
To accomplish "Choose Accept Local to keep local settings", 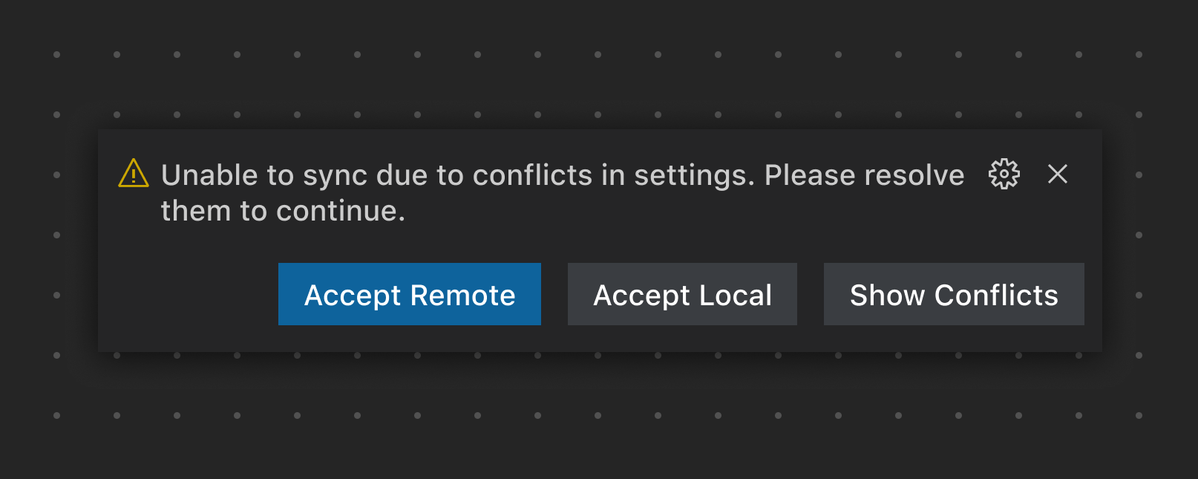I will click(681, 294).
